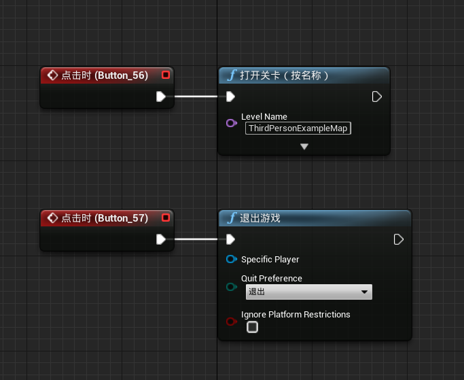Select the 退出游戏 node title
This screenshot has width=464, height=380.
click(x=260, y=218)
